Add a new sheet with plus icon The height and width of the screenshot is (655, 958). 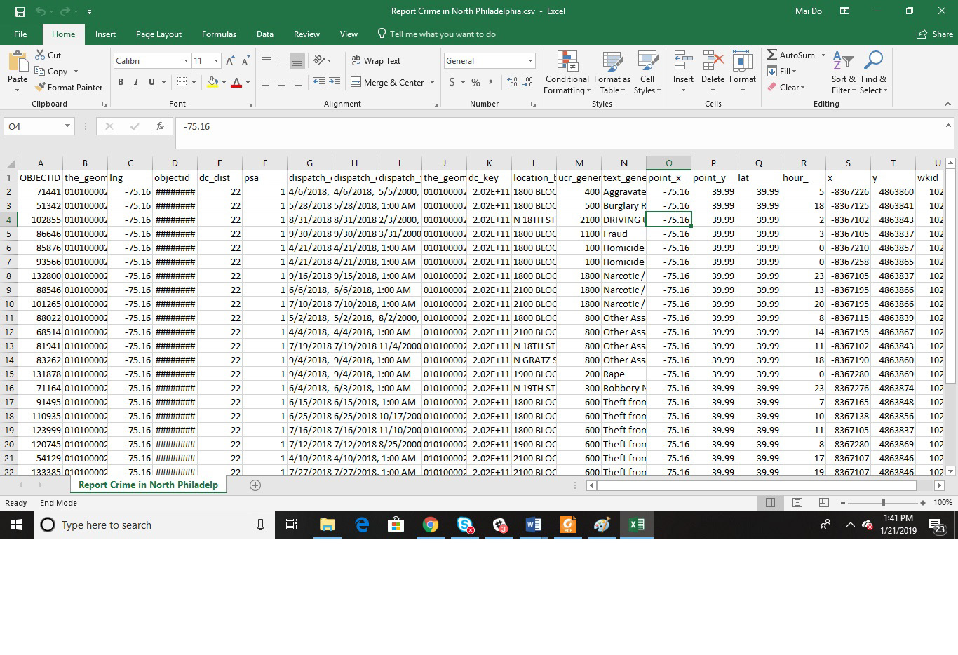point(255,485)
